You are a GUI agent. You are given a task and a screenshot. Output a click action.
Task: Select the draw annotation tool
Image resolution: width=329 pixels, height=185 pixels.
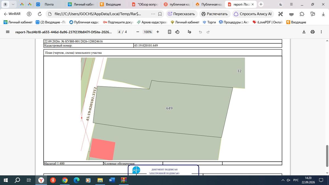[189, 32]
